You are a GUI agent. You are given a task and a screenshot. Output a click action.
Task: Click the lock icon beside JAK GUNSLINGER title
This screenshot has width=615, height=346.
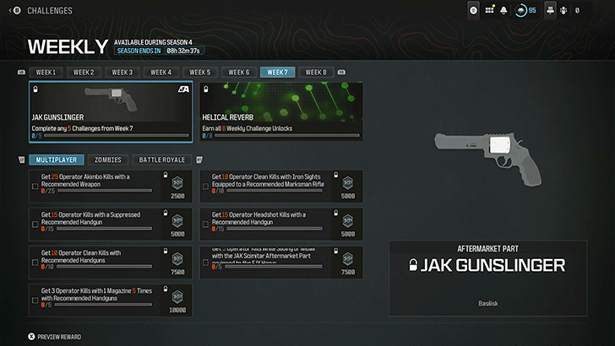413,265
